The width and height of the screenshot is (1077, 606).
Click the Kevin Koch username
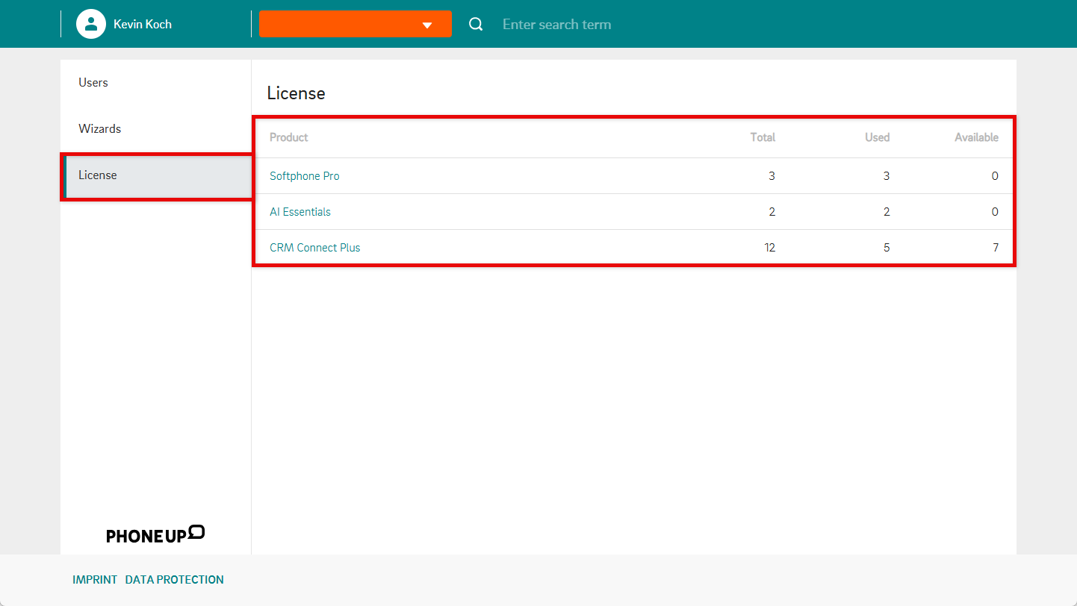(x=143, y=25)
